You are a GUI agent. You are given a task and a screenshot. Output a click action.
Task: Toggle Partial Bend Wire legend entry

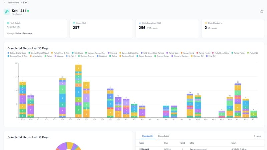[x=220, y=53]
